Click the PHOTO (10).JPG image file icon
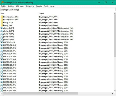The image size is (116, 96). click(x=2, y=71)
